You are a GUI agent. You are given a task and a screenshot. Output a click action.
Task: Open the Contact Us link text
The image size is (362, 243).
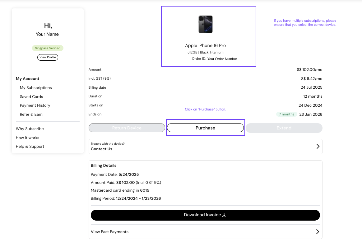[101, 149]
